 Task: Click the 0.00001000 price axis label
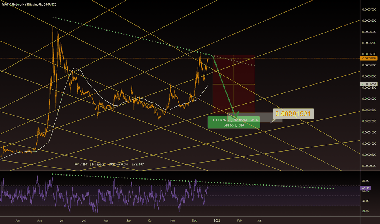click(369, 143)
